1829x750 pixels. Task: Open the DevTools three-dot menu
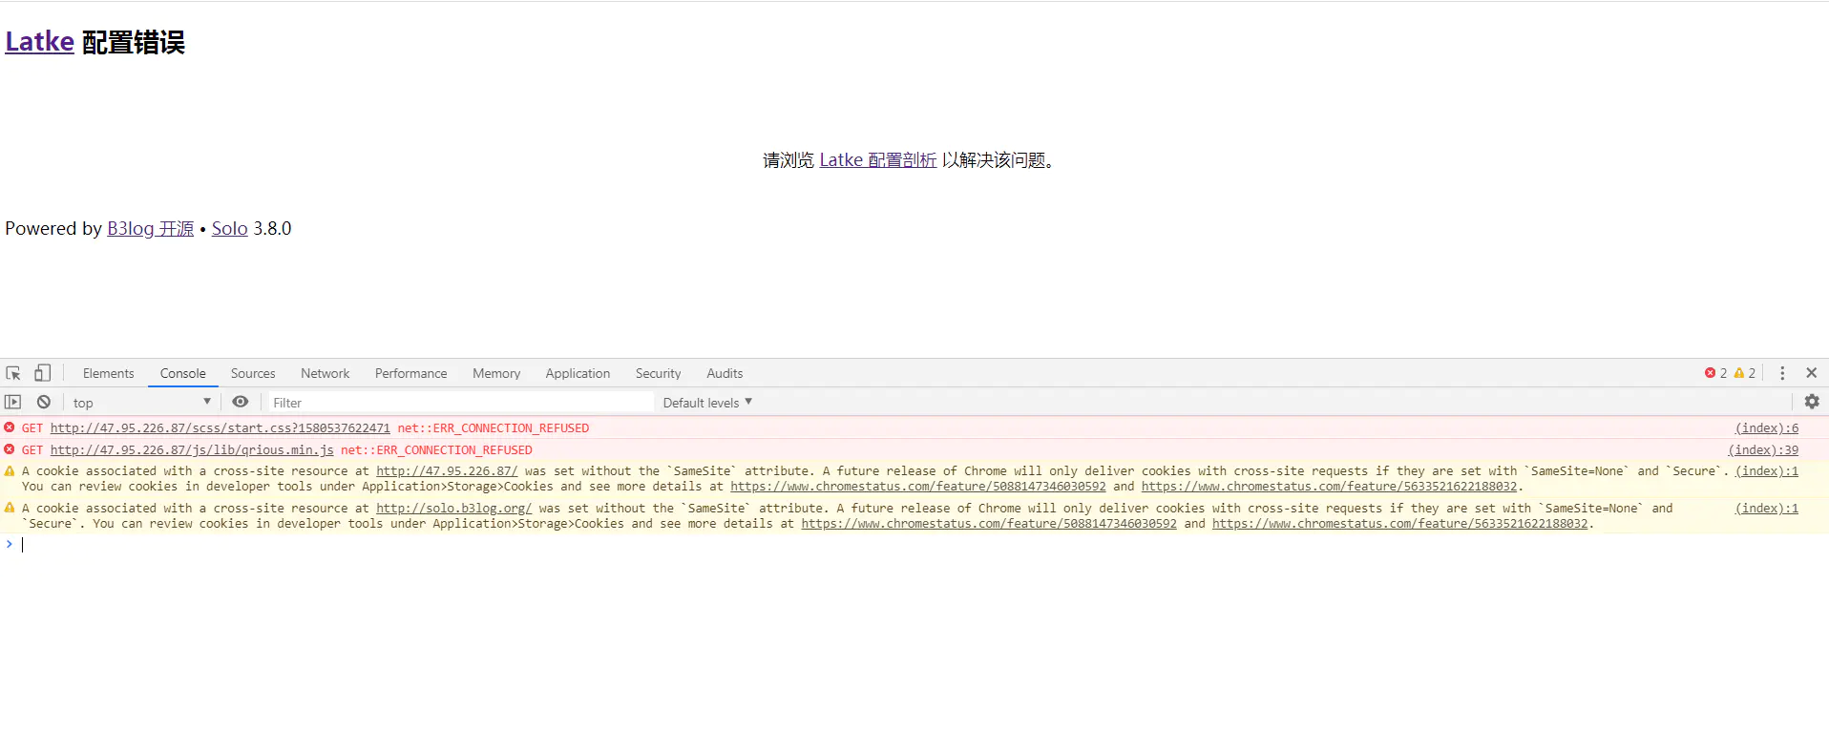pyautogui.click(x=1782, y=373)
